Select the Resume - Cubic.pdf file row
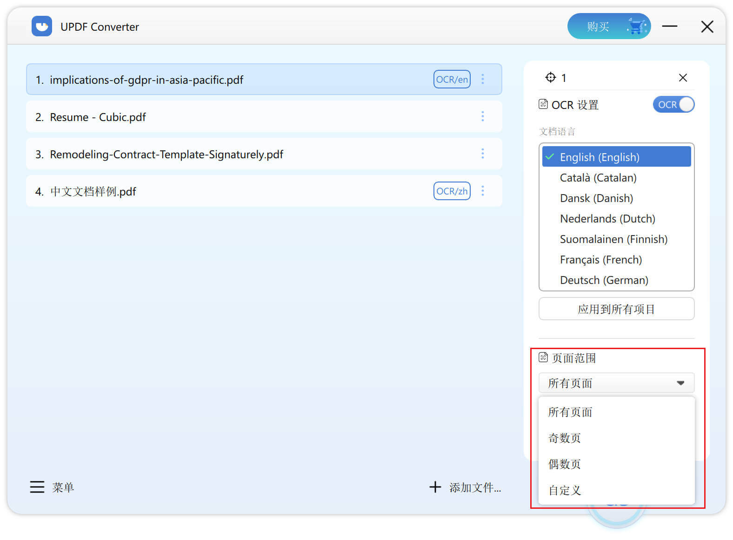The height and width of the screenshot is (540, 733). coord(233,117)
